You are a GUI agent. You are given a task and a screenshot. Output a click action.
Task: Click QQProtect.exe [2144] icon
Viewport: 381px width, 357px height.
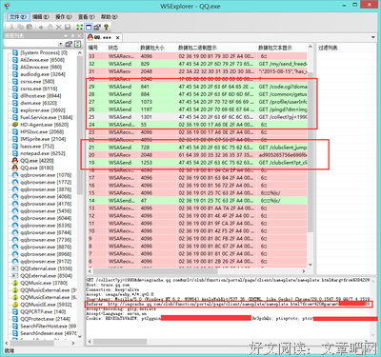15,319
